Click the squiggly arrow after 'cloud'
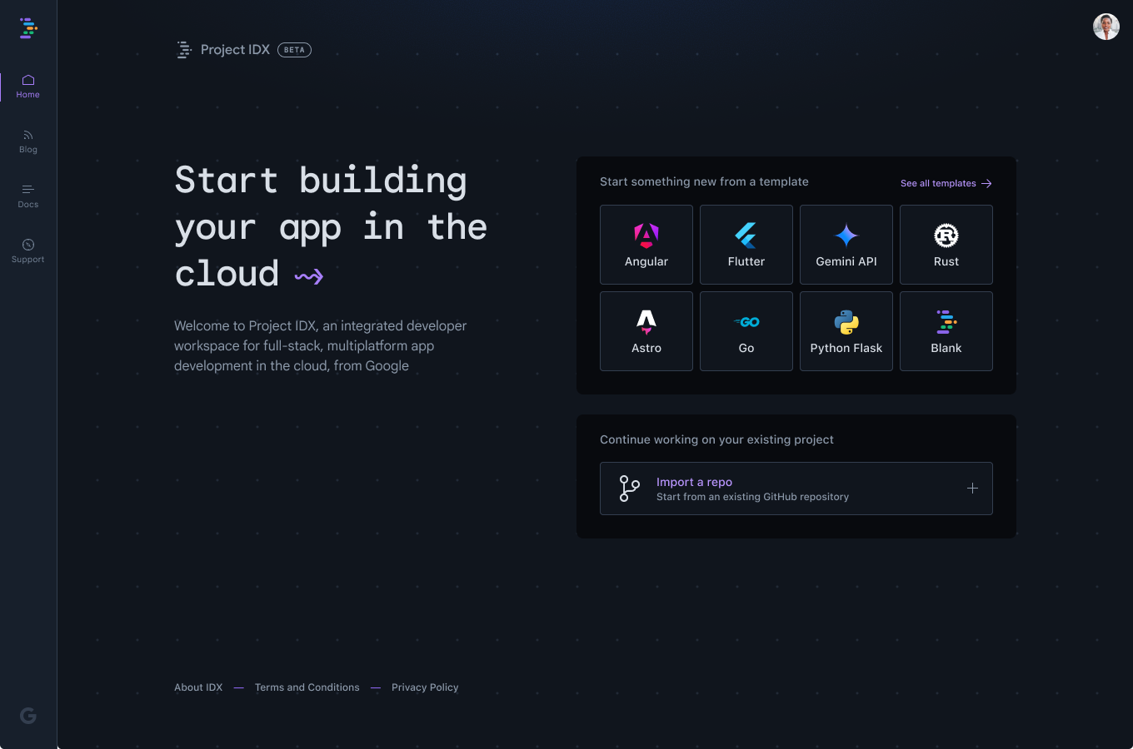Screen dimensions: 1133x749 coord(308,275)
